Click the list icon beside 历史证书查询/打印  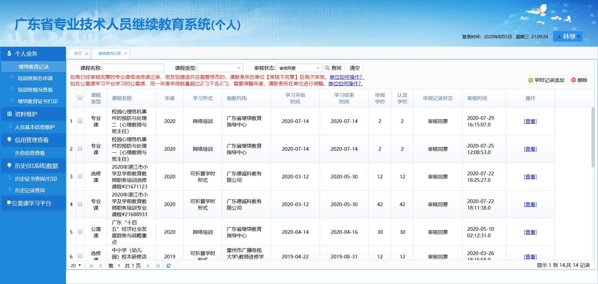[9, 178]
